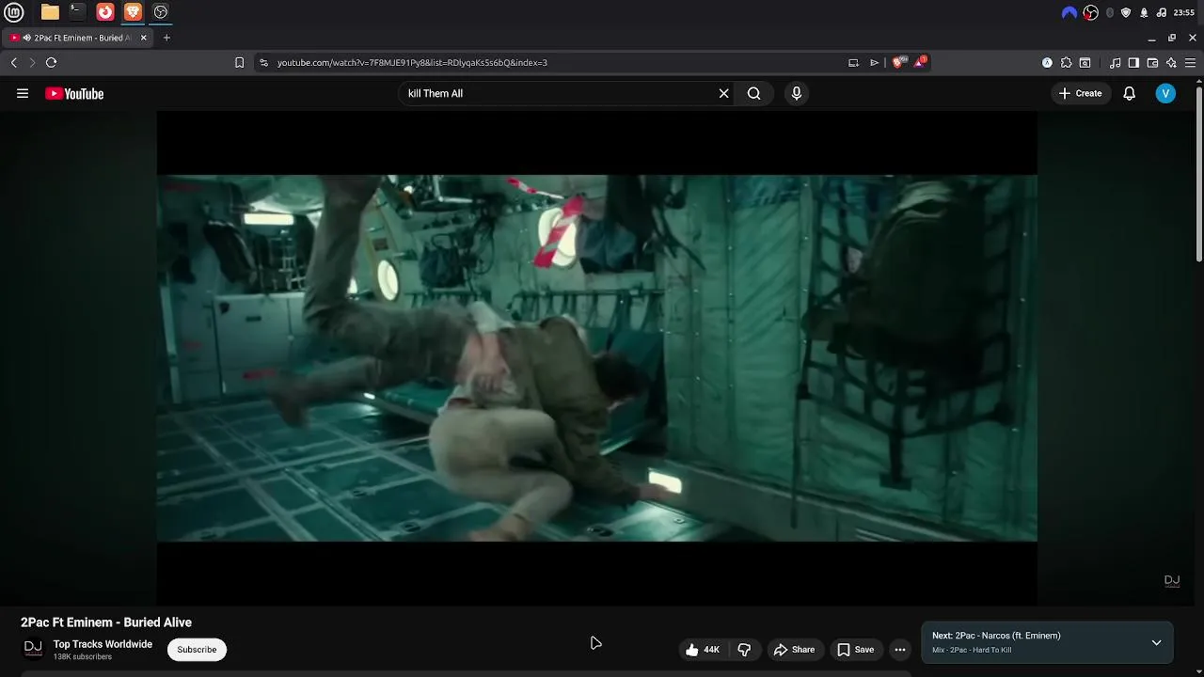Screen dimensions: 1204x677
Task: Go to YouTube home via logo
Action: click(x=74, y=93)
